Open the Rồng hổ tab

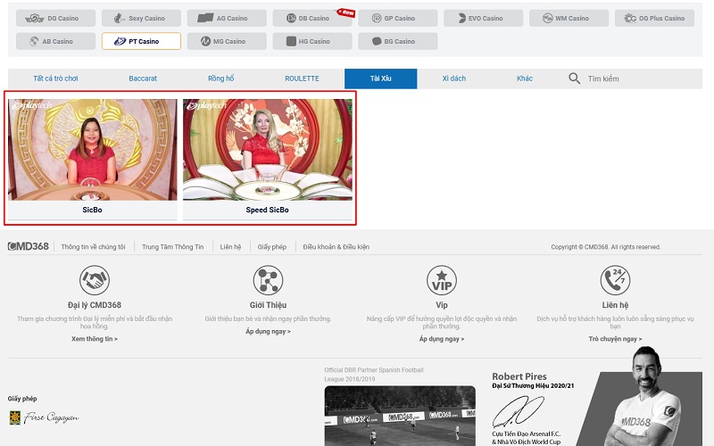(x=220, y=78)
